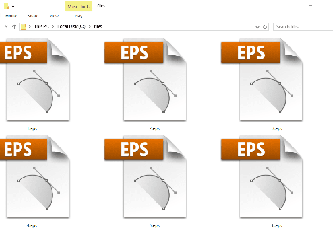
Task: Open the Music Tools contextual tab
Action: coord(78,6)
